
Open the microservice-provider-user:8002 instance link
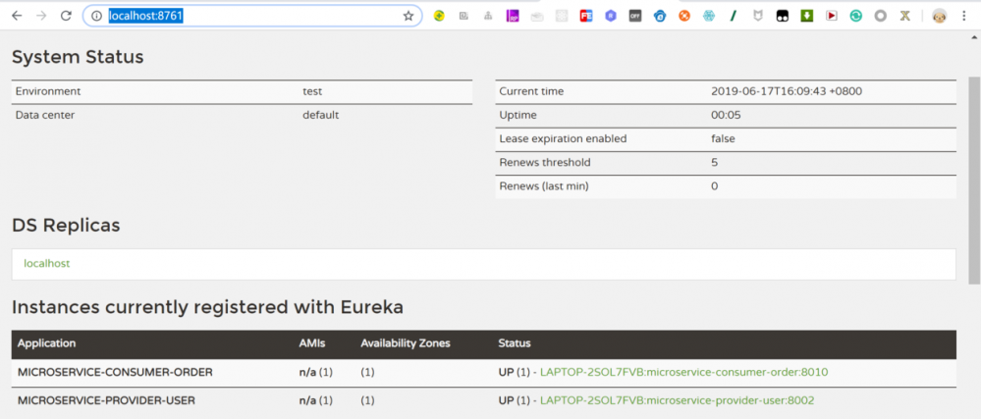pos(677,400)
